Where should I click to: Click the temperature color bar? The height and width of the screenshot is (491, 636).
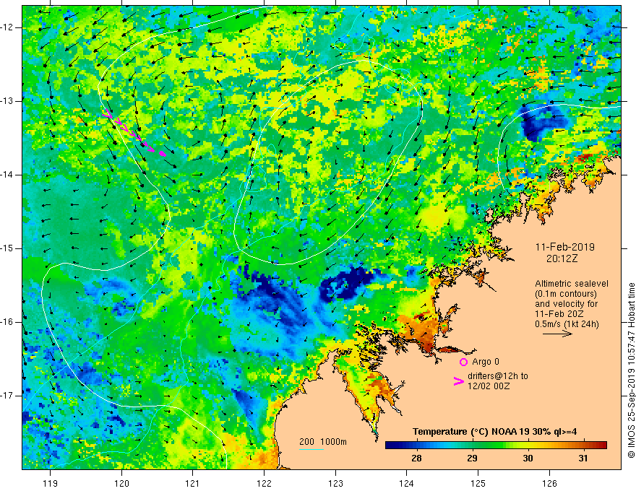click(x=496, y=445)
